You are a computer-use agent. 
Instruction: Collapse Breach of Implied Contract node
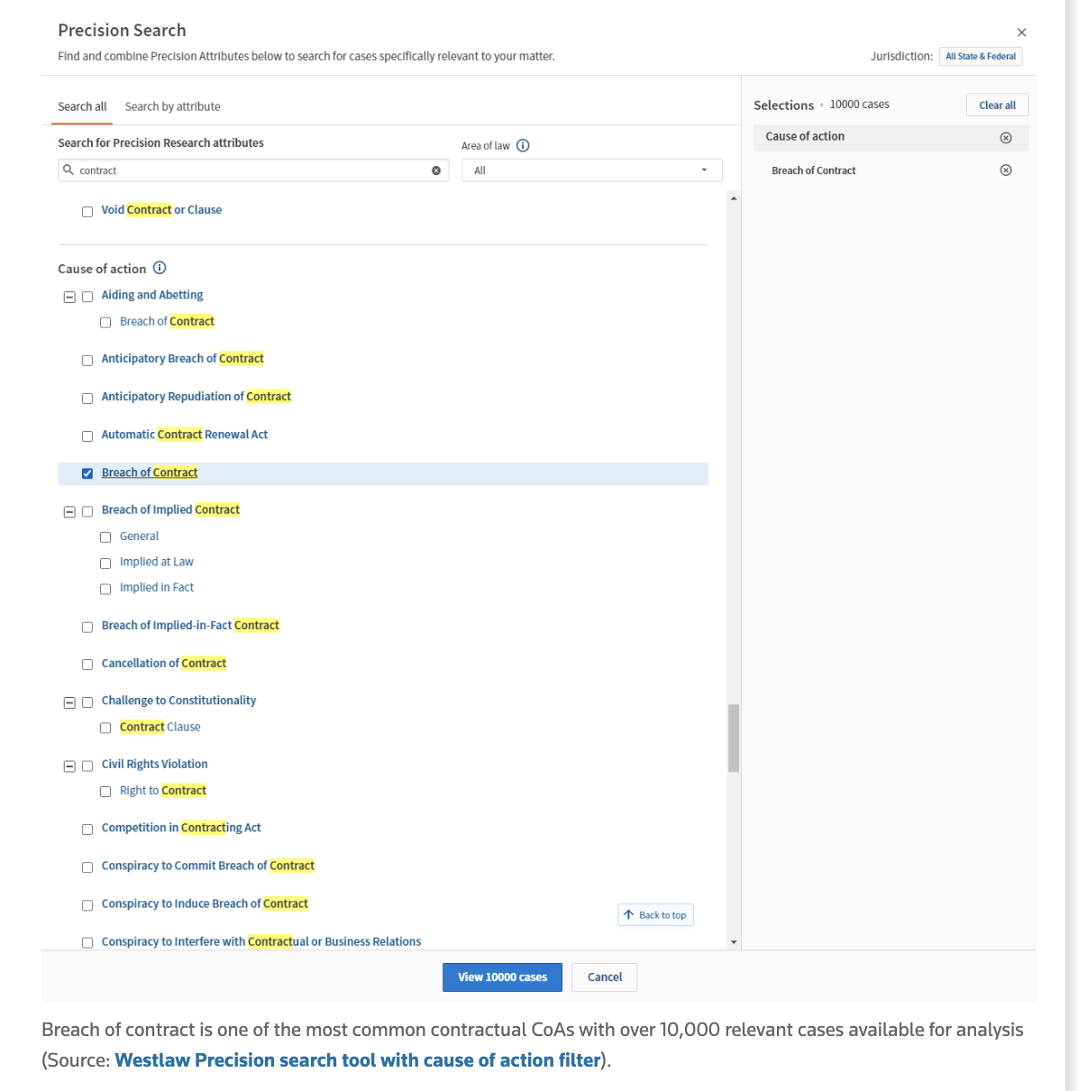click(x=69, y=511)
